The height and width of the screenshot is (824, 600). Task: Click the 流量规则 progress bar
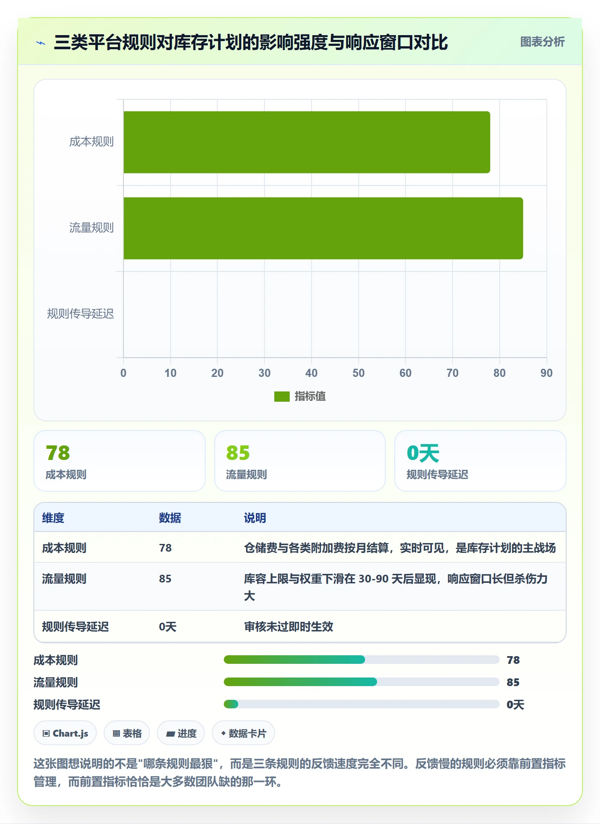362,682
